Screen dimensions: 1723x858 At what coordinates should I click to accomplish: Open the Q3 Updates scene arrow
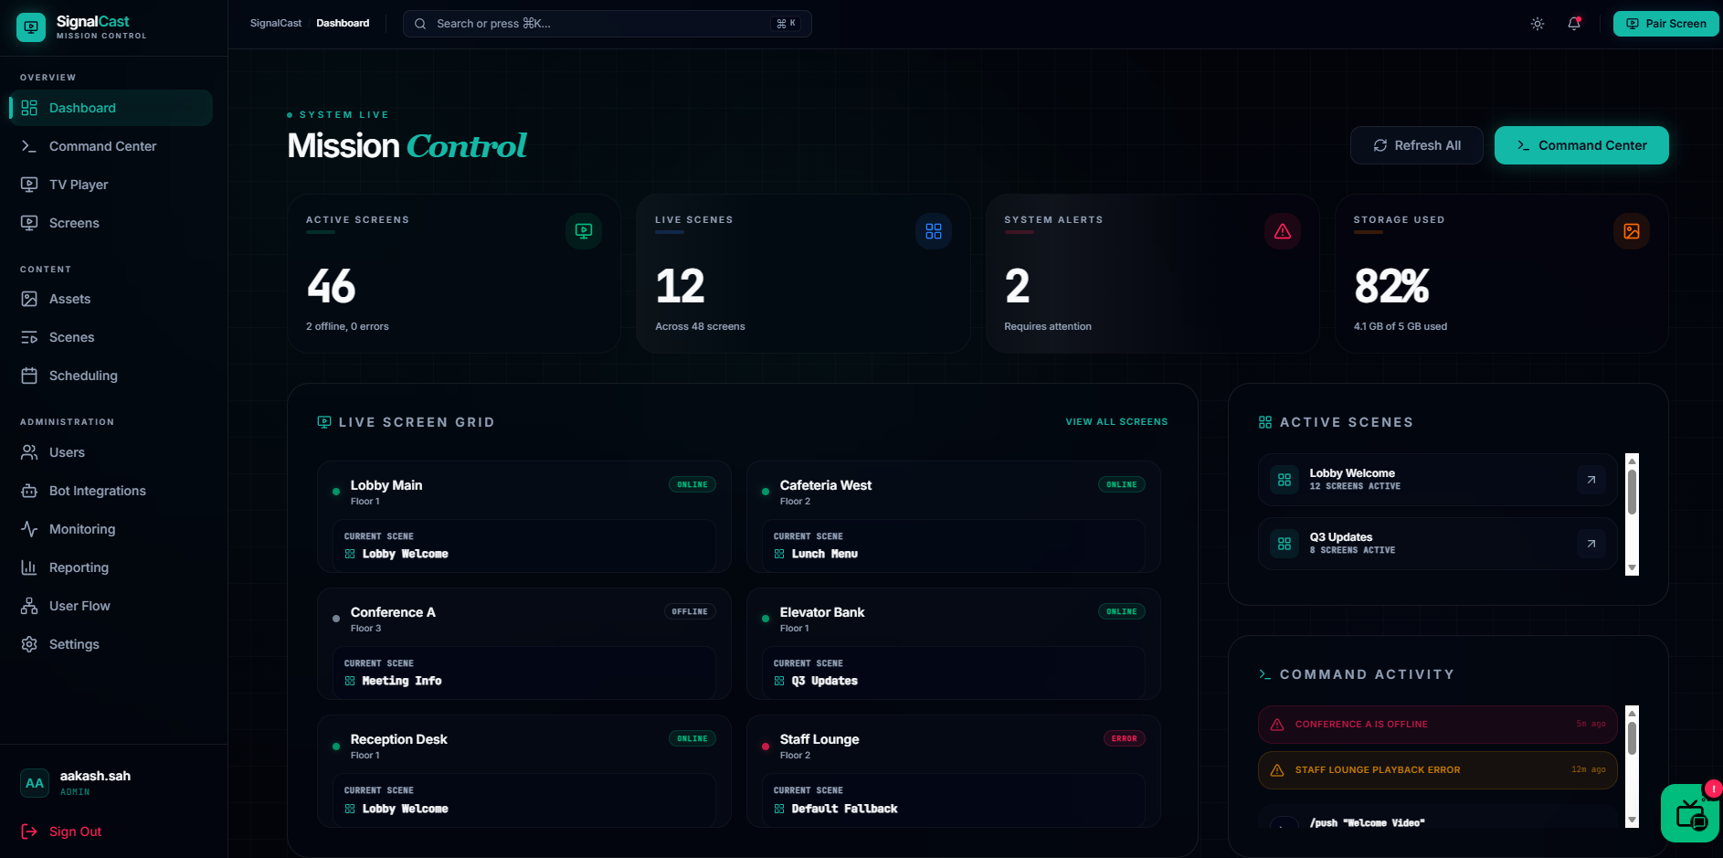1591,544
